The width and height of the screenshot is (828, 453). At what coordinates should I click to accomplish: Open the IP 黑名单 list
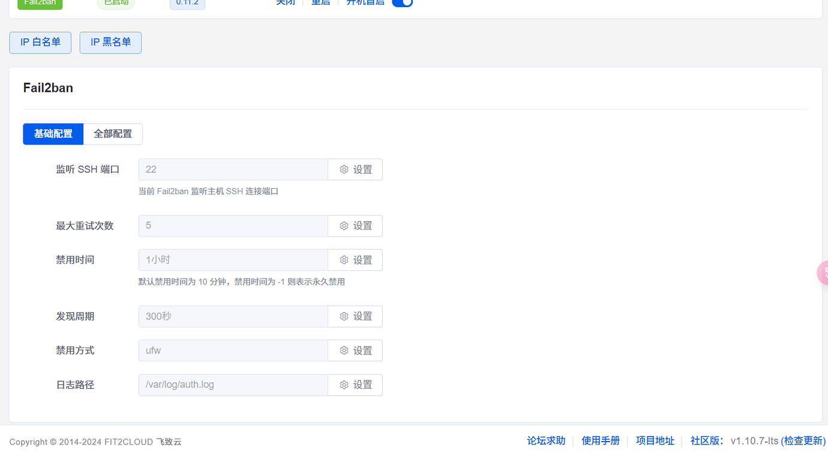(110, 43)
